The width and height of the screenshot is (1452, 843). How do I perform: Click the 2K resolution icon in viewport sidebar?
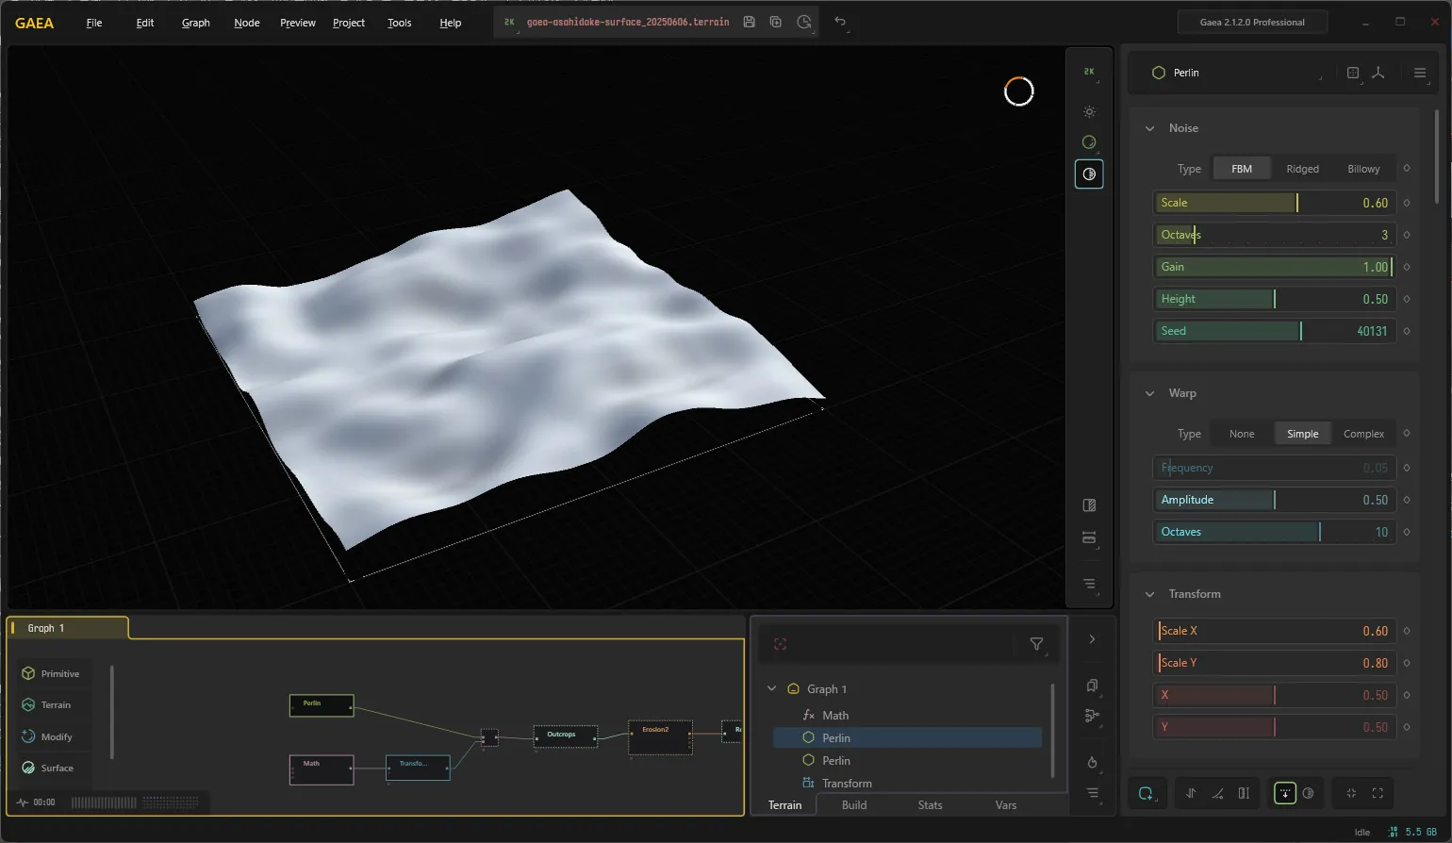click(1089, 72)
